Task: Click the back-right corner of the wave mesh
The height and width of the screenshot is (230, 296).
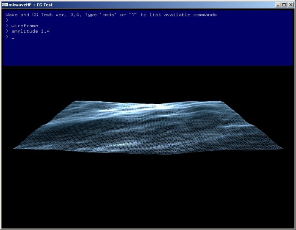Action: (x=221, y=102)
